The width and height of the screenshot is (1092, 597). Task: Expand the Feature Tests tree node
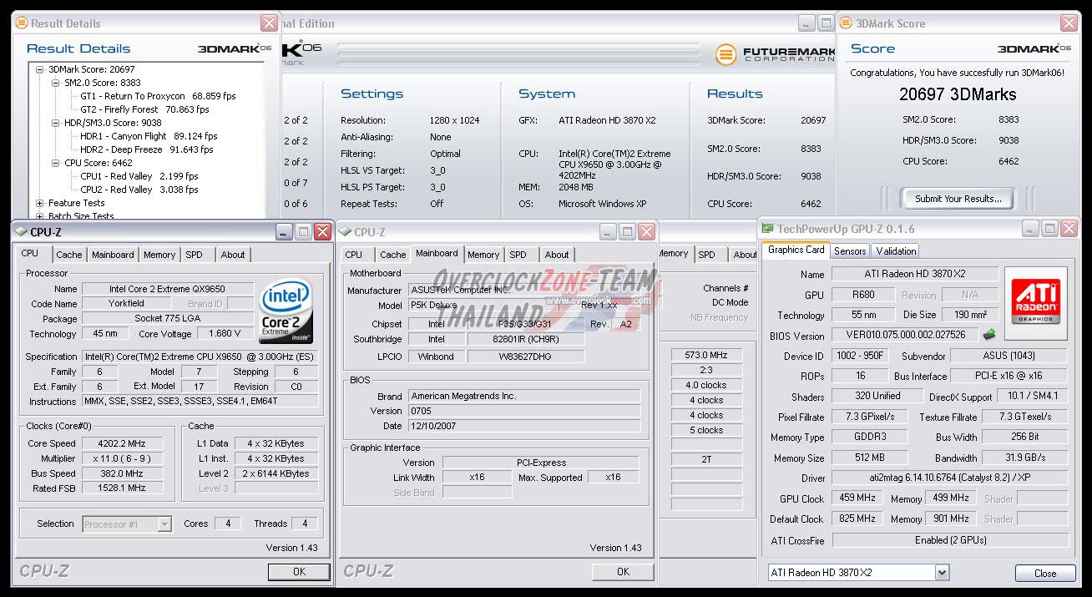point(39,203)
